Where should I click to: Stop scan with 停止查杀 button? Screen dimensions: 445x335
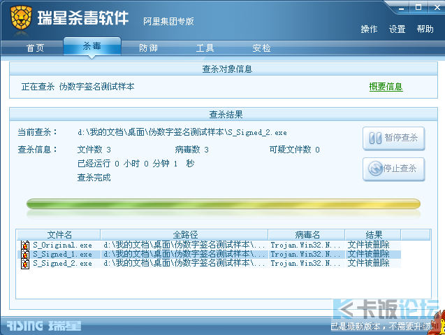click(393, 169)
